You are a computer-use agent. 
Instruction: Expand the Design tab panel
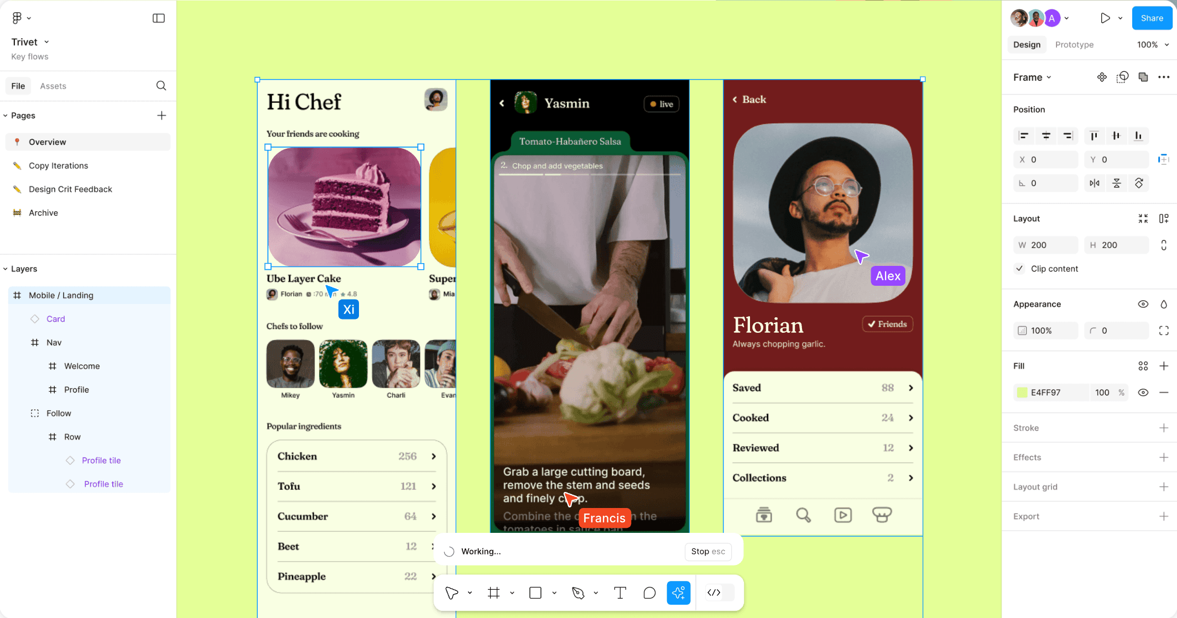click(x=1027, y=44)
